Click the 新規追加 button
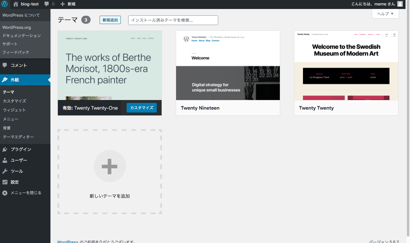 (x=110, y=20)
